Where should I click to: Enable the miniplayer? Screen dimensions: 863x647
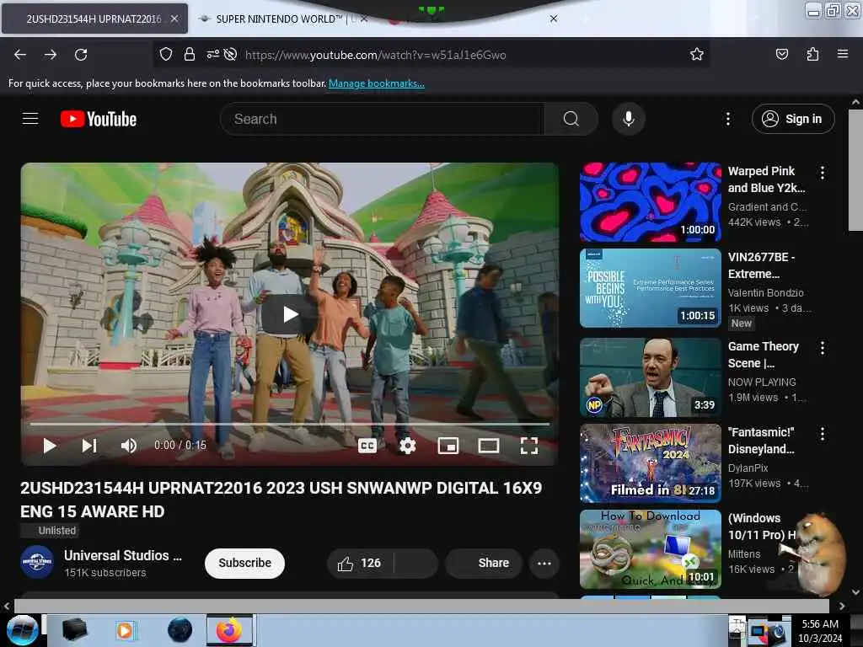[448, 446]
